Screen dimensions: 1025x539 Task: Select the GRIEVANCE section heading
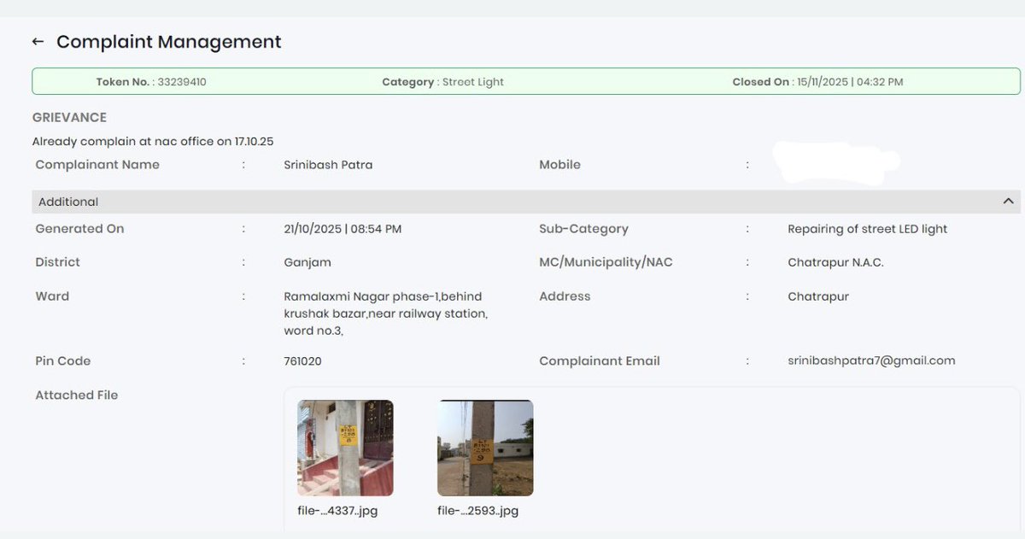(69, 118)
